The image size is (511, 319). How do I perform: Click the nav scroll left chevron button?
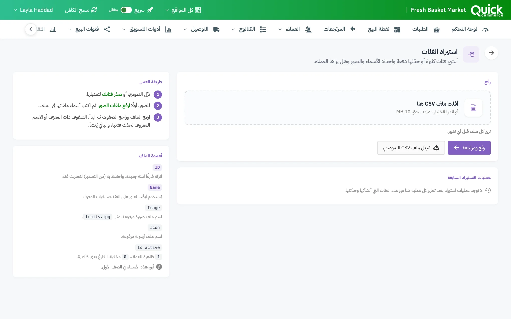(31, 29)
